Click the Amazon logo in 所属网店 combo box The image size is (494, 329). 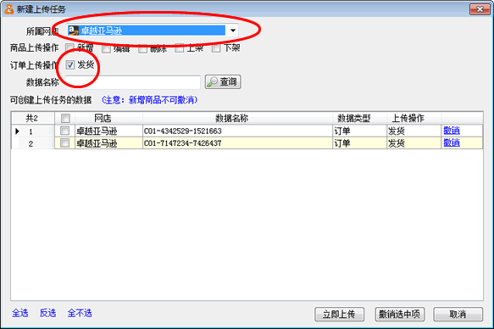(74, 31)
